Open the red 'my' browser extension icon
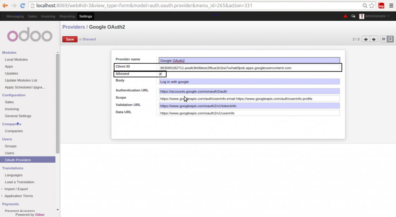The image size is (396, 217). (381, 5)
